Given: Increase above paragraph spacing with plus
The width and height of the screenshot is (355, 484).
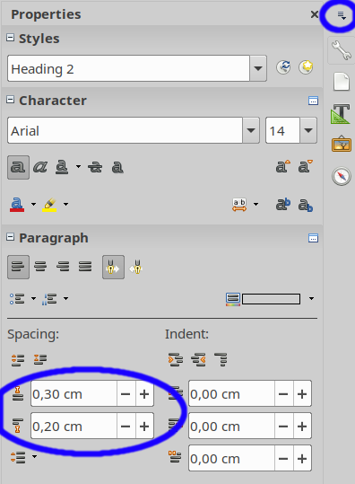Looking at the screenshot, I should 144,394.
